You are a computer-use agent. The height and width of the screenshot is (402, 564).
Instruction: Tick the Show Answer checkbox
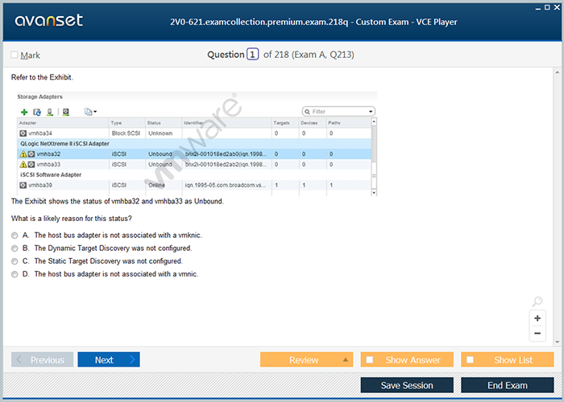point(370,360)
